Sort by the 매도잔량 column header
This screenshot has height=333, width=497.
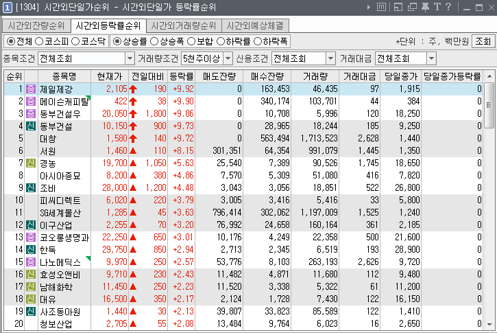click(x=219, y=76)
